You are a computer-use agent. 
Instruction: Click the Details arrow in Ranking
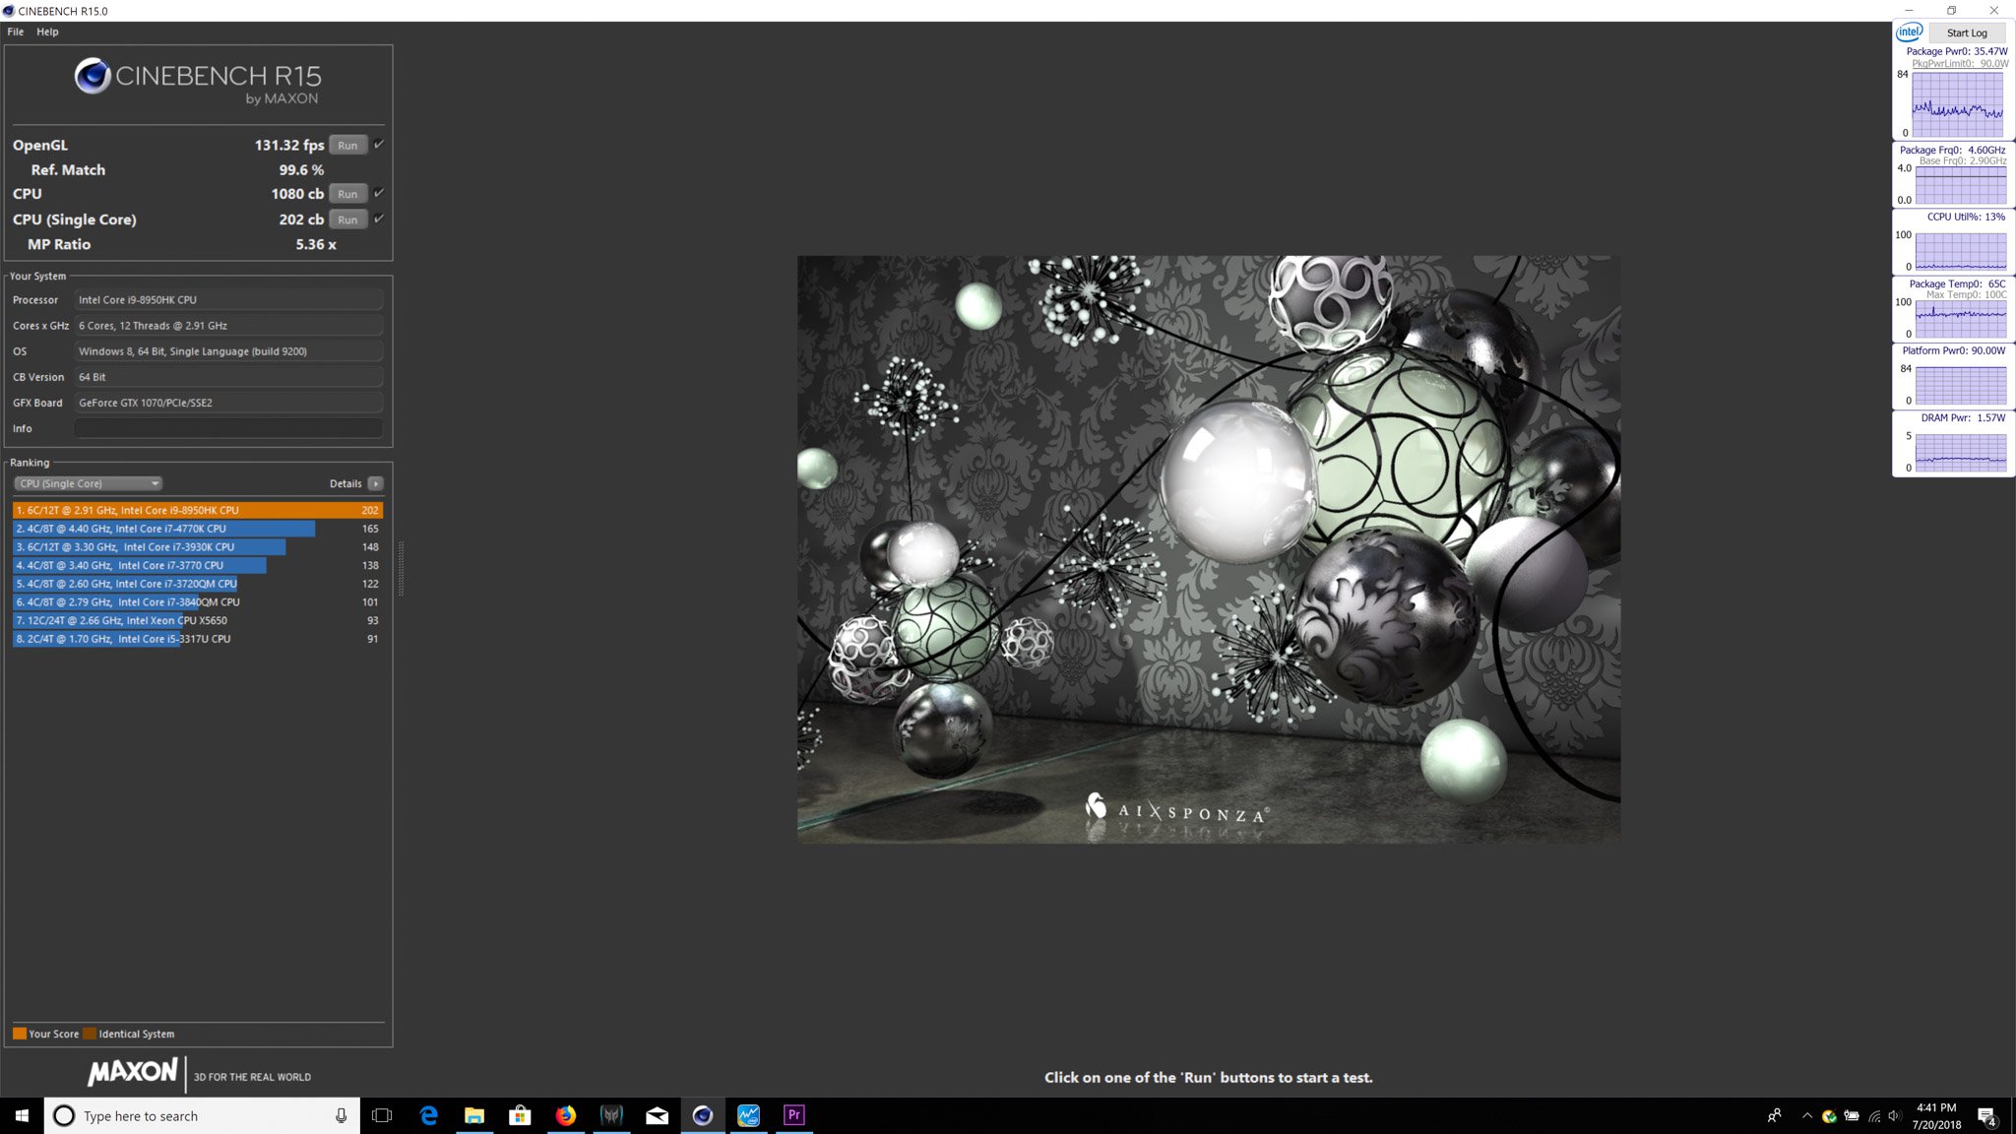[375, 483]
